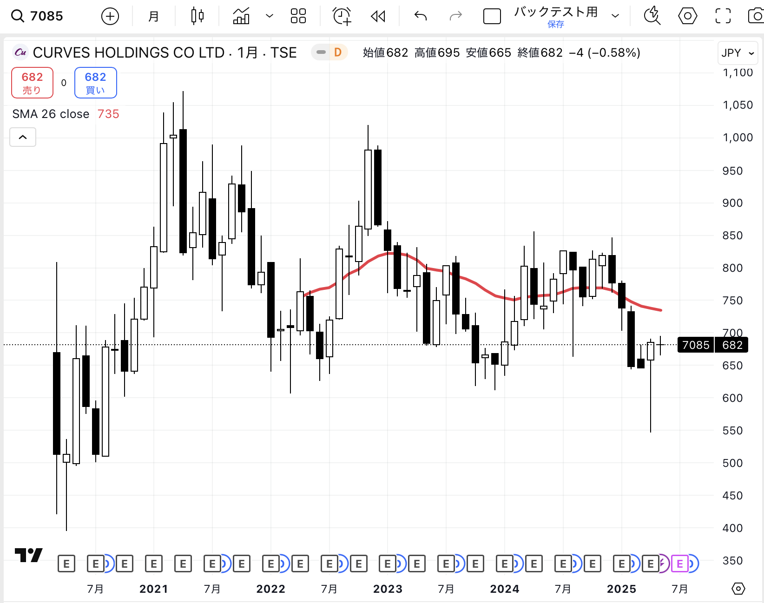Click the 2024 time axis label
This screenshot has width=764, height=603.
tap(505, 589)
